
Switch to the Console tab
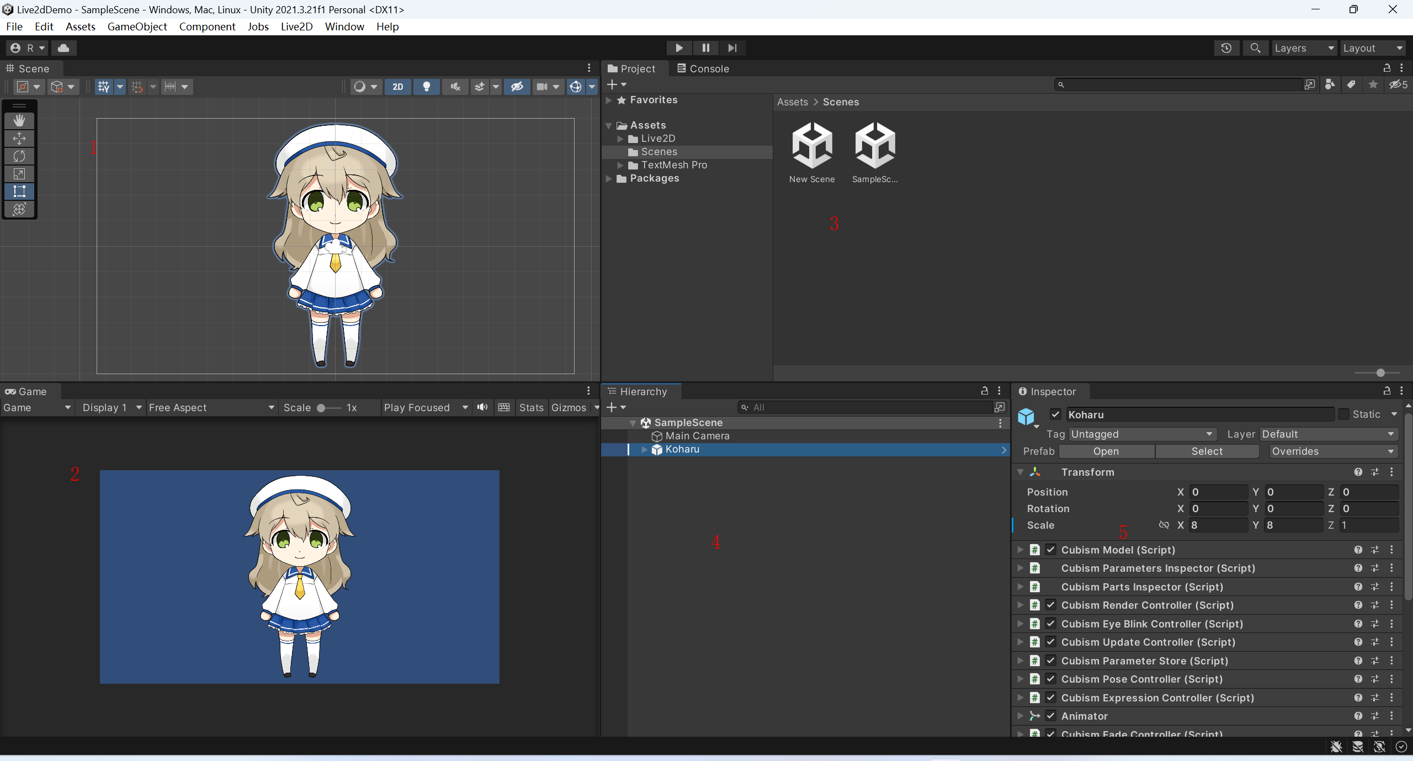click(x=703, y=68)
